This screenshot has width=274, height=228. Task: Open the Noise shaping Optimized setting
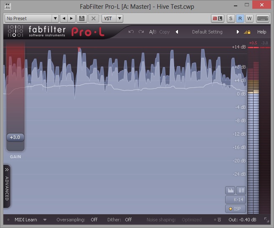click(192, 220)
